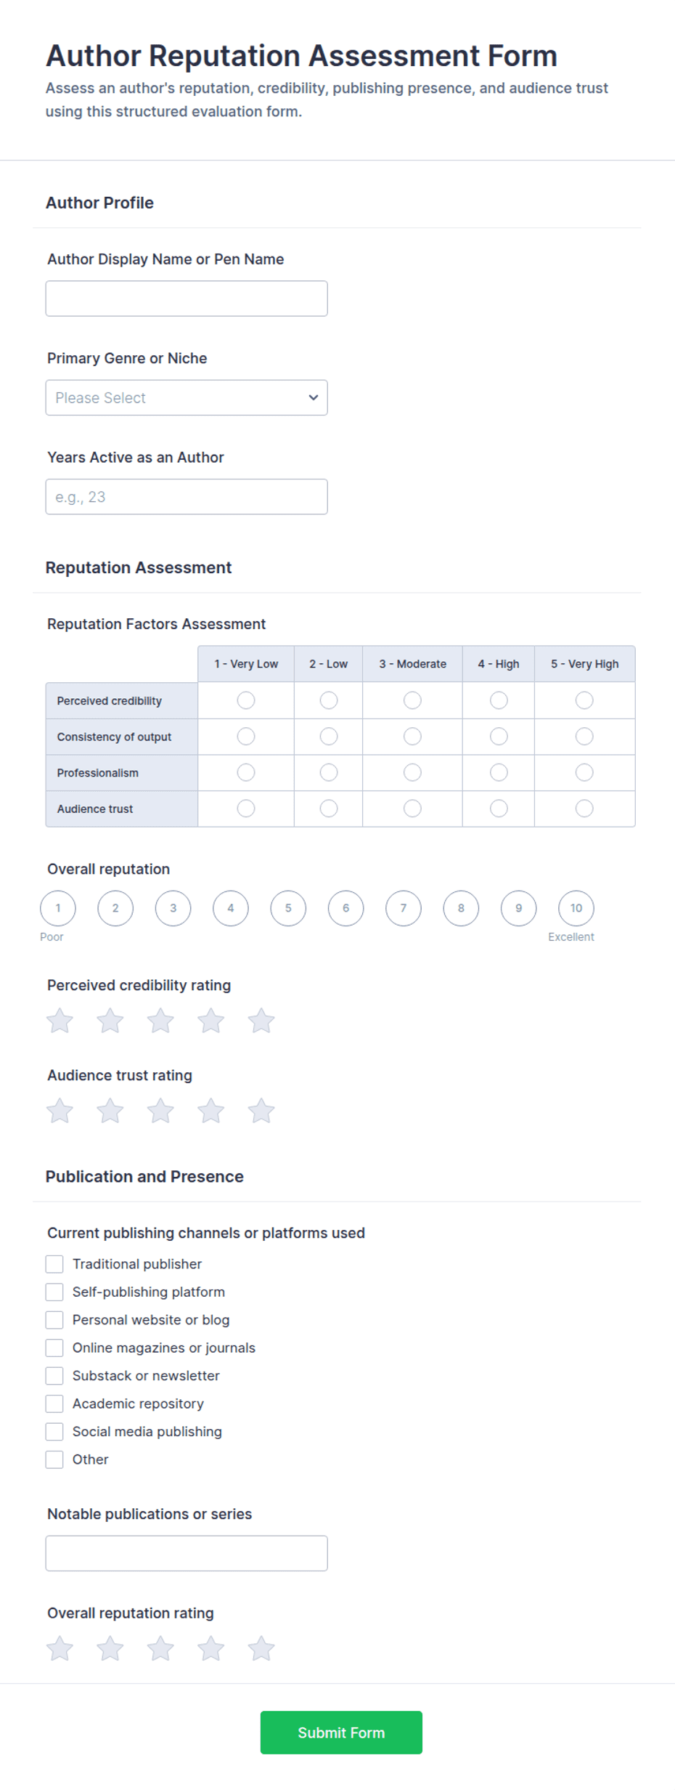Select 5 - Very High for Audience trust
Screen dimensions: 675x1790
tap(584, 809)
